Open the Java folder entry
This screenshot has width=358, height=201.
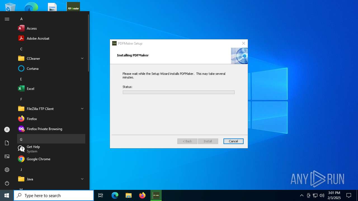(51, 179)
